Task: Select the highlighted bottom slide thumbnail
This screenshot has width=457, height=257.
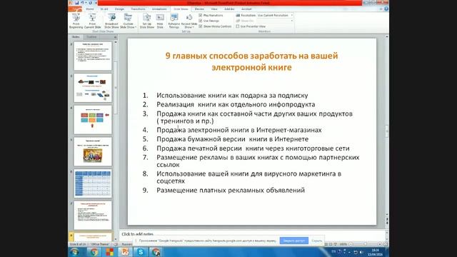Action: (x=93, y=236)
